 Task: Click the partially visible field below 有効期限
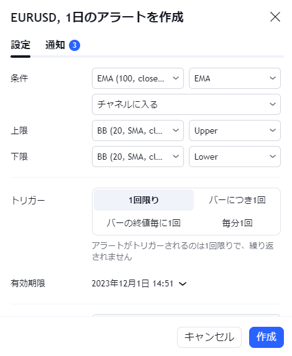[186, 316]
